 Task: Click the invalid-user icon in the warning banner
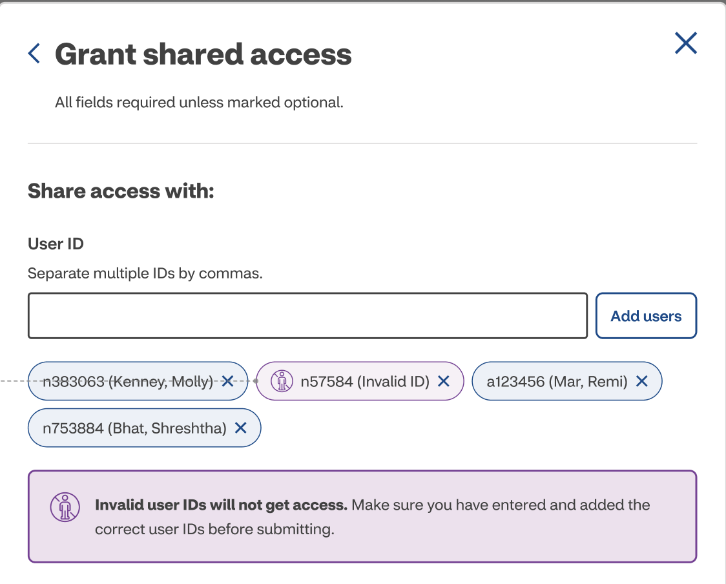point(65,508)
